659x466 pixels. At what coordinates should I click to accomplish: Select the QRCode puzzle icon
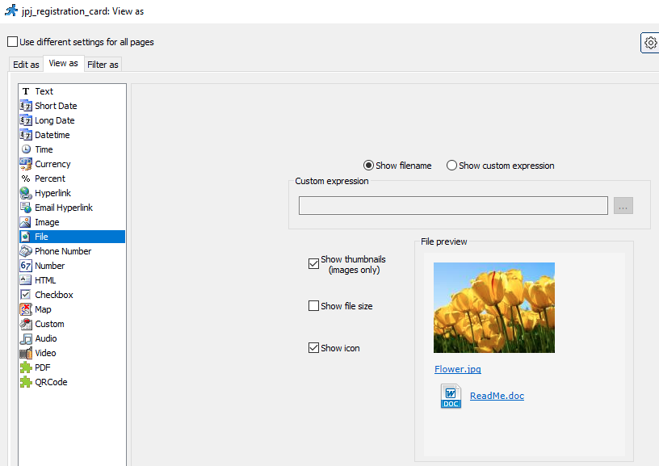pos(26,382)
